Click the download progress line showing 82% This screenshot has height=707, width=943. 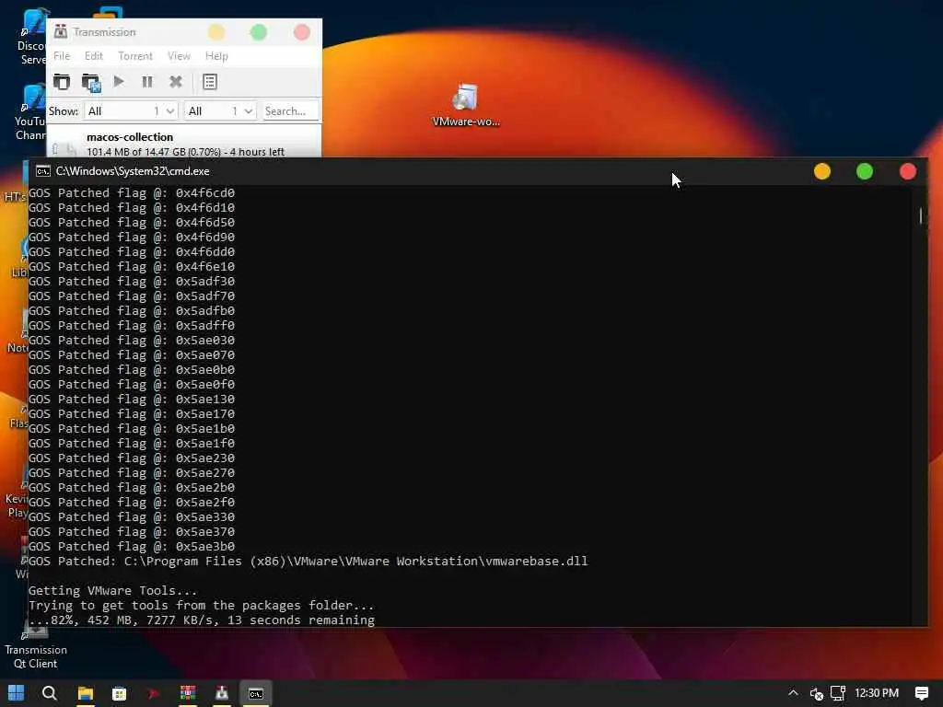(202, 620)
